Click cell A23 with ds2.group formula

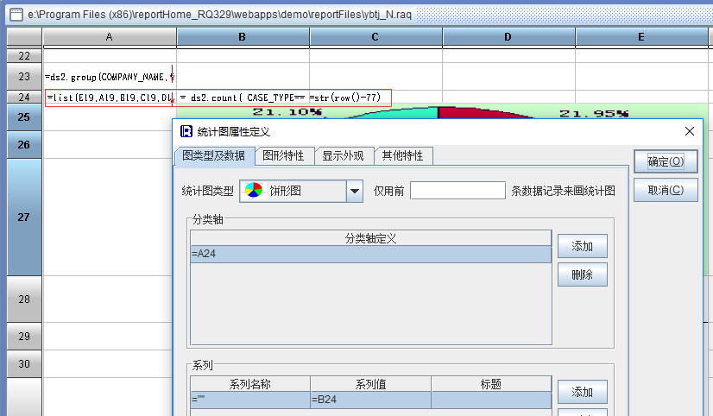pos(110,76)
